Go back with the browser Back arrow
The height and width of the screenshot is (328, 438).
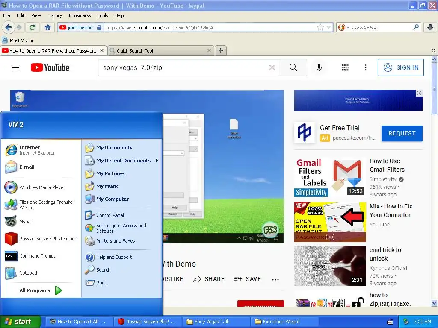coord(8,27)
